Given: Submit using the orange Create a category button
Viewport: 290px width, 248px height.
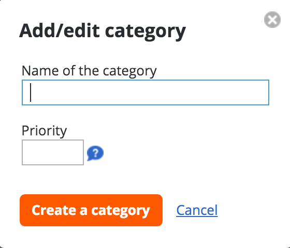Looking at the screenshot, I should point(91,210).
